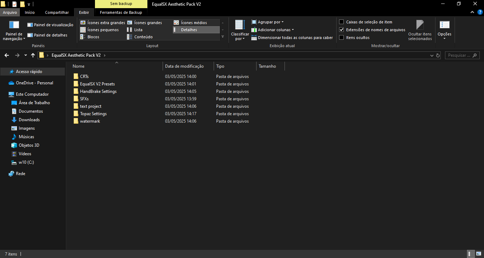Select the CRTs folder
The width and height of the screenshot is (484, 258).
click(84, 77)
